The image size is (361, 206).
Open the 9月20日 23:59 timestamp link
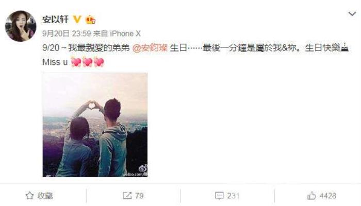(x=67, y=34)
